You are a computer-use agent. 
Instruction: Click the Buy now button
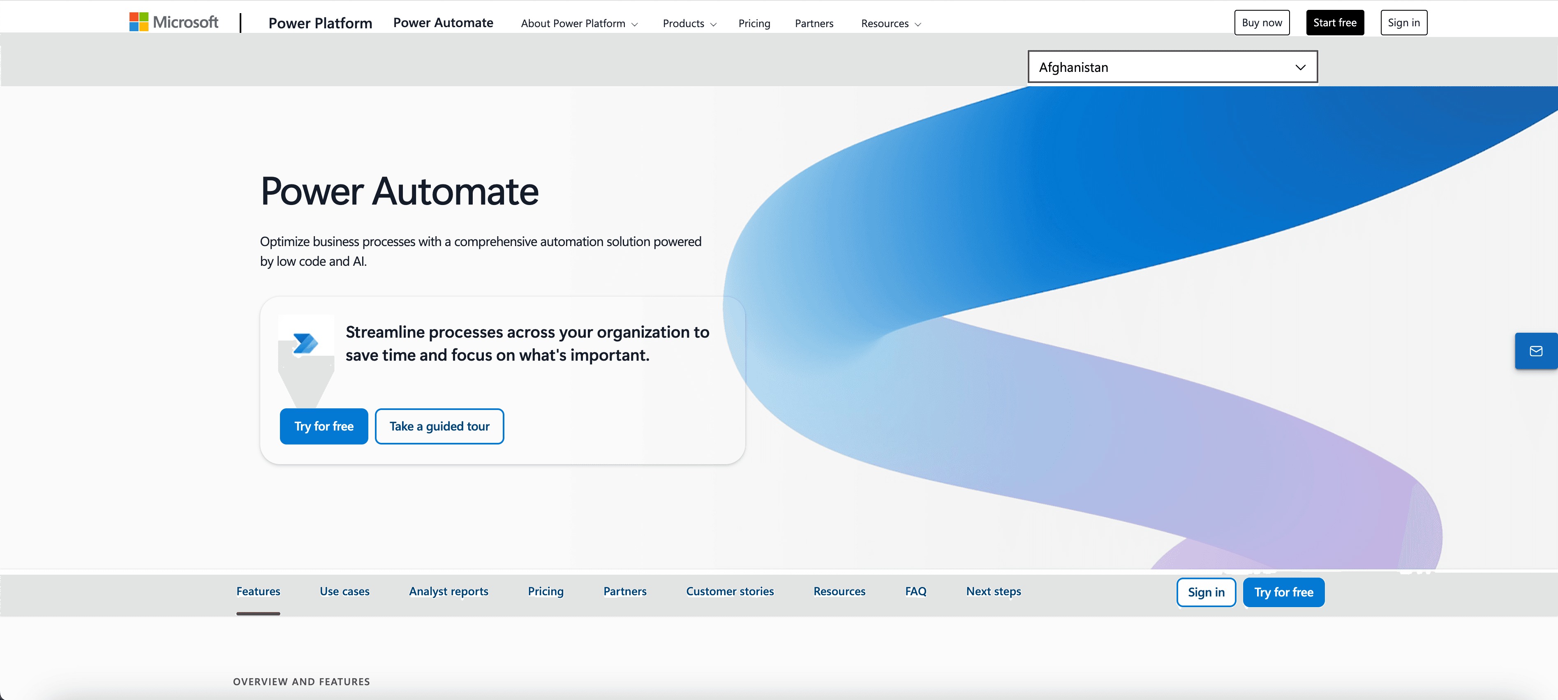point(1262,22)
